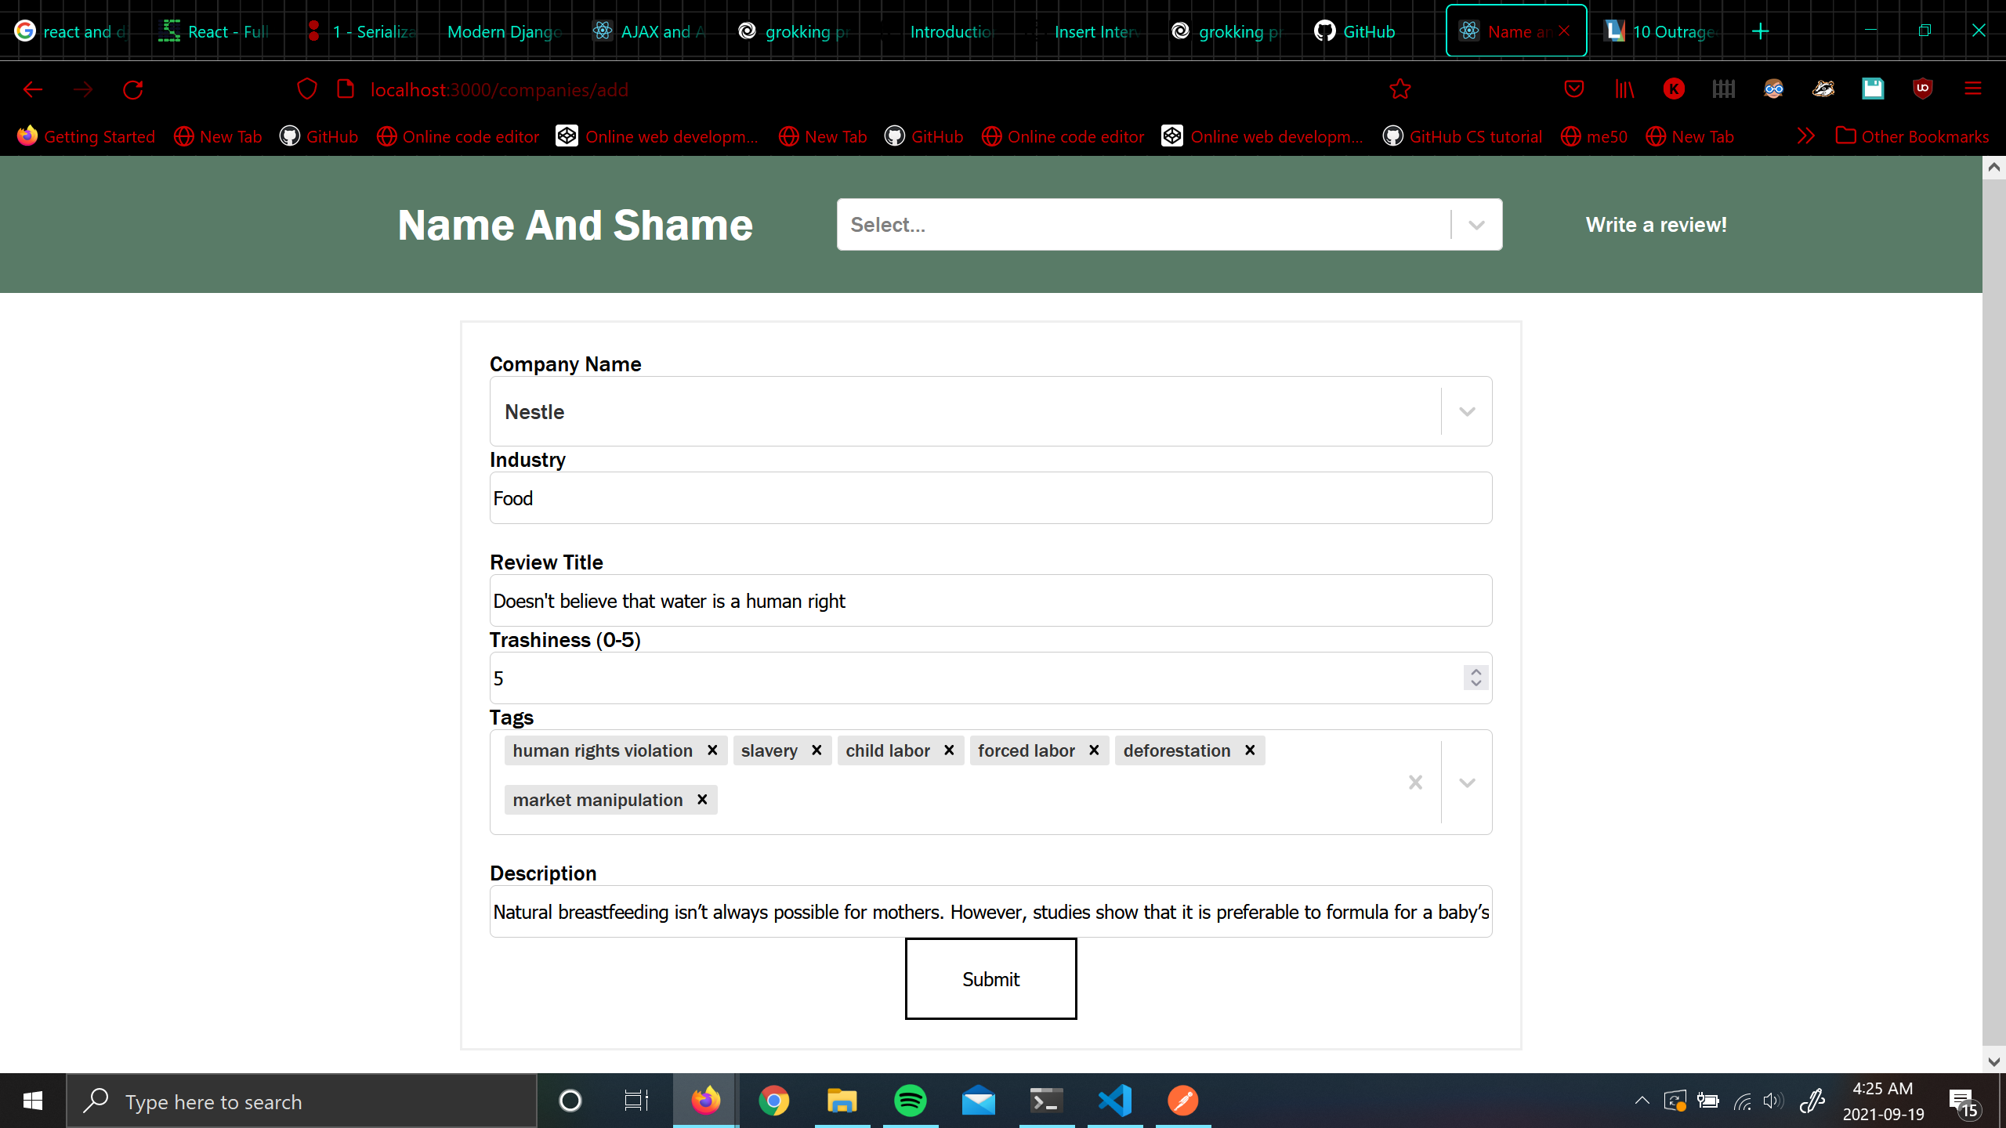Image resolution: width=2006 pixels, height=1128 pixels.
Task: Open the Firefox Library icon
Action: (x=1624, y=89)
